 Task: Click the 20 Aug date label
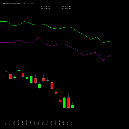pos(6,123)
